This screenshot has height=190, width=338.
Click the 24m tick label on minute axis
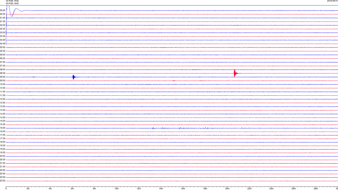coord(271,189)
